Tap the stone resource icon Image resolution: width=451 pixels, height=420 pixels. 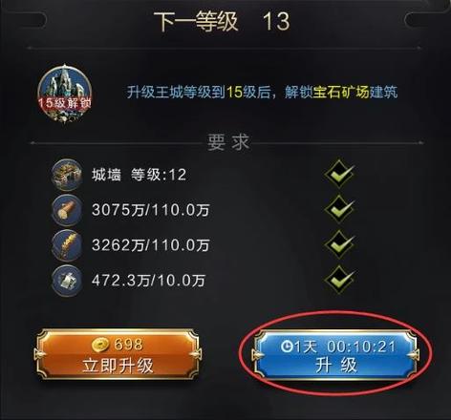pyautogui.click(x=66, y=281)
